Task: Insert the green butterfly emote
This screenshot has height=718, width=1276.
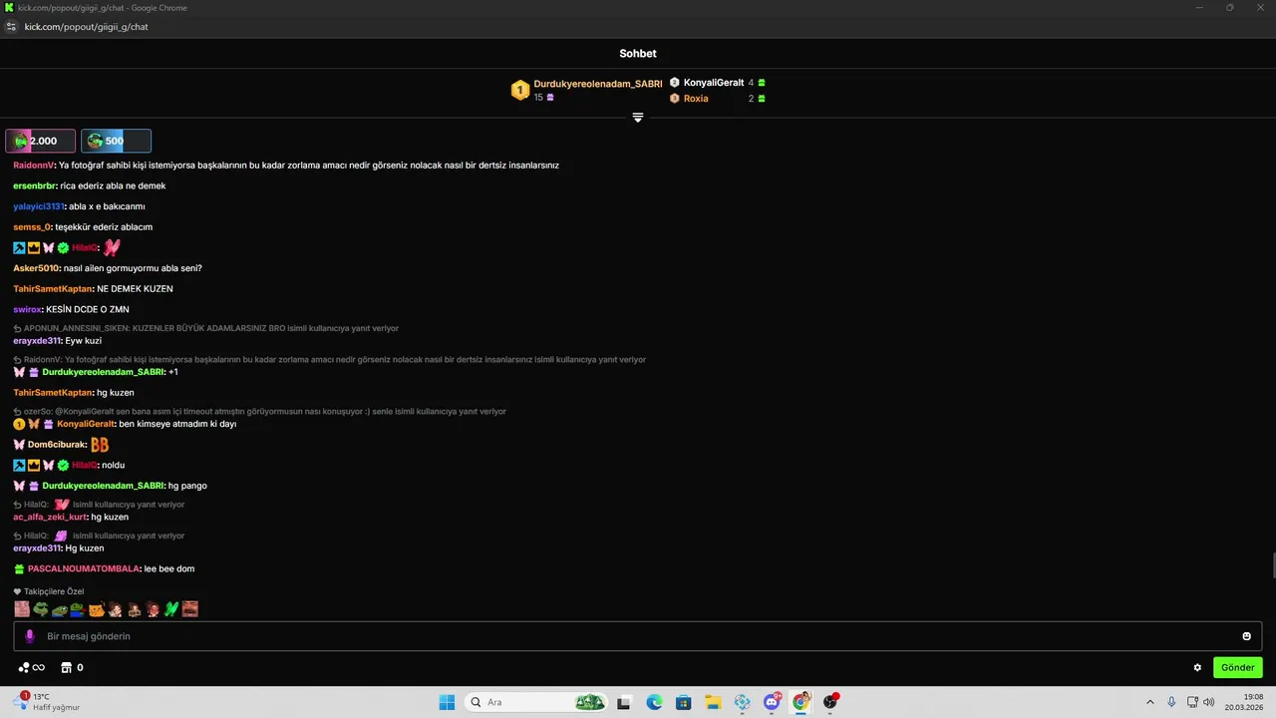Action: pyautogui.click(x=171, y=608)
